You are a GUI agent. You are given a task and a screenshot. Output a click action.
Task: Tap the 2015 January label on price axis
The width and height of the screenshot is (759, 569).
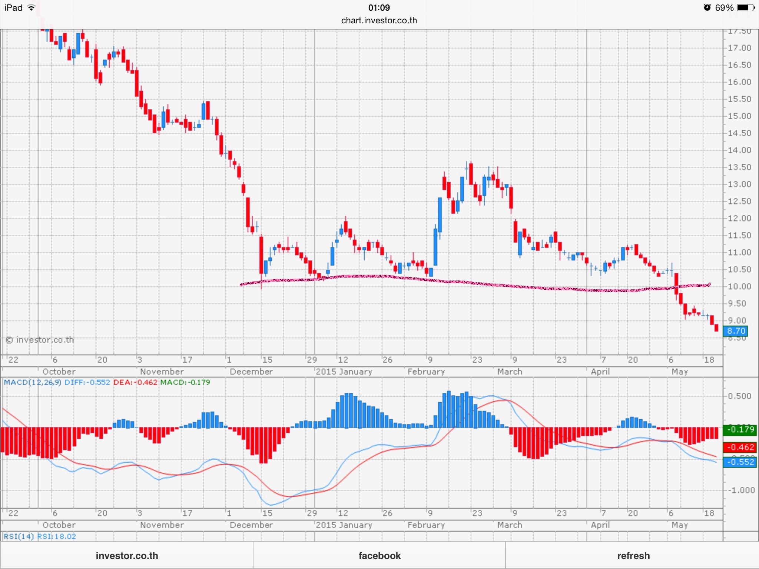coord(344,372)
